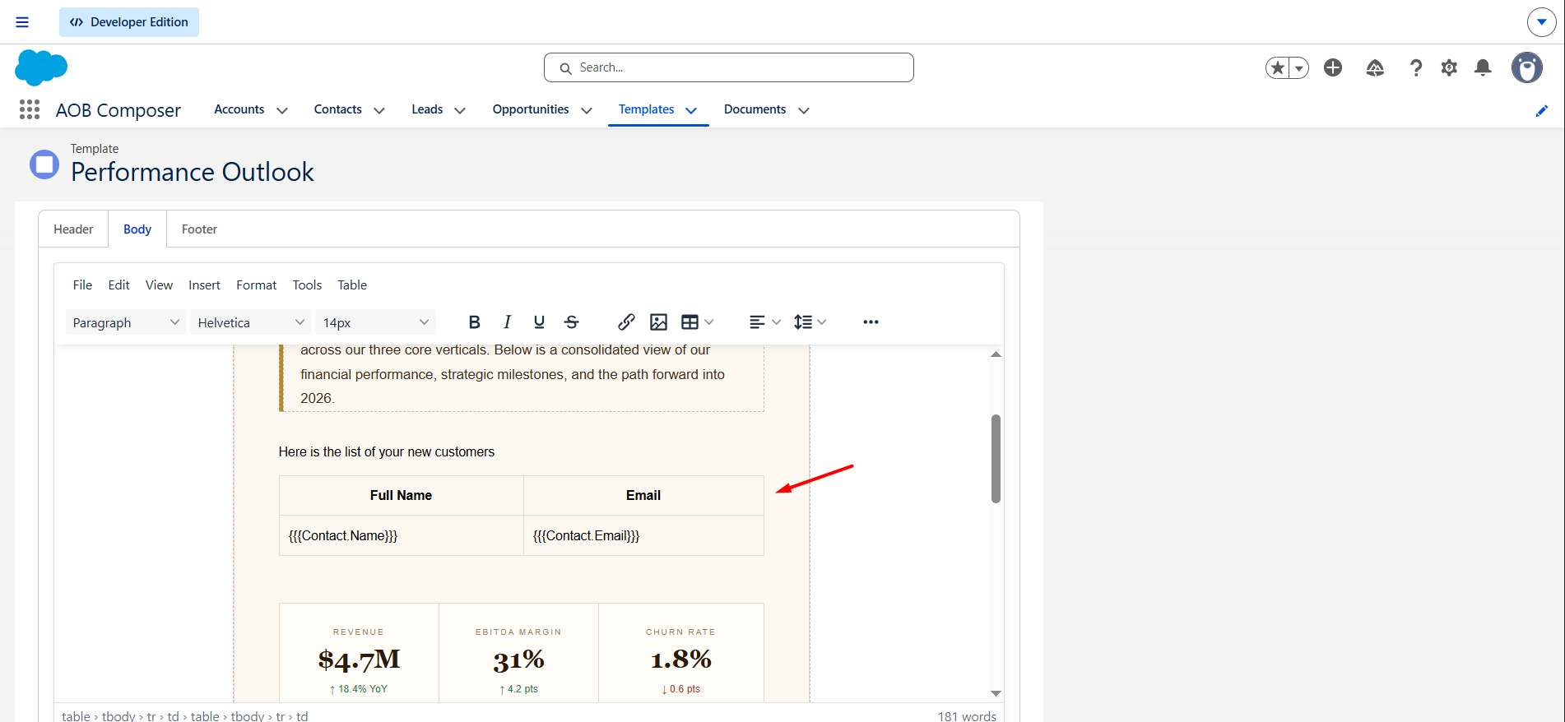Expand the top-right circled dropdown arrow
This screenshot has height=722, width=1565.
coord(1541,22)
